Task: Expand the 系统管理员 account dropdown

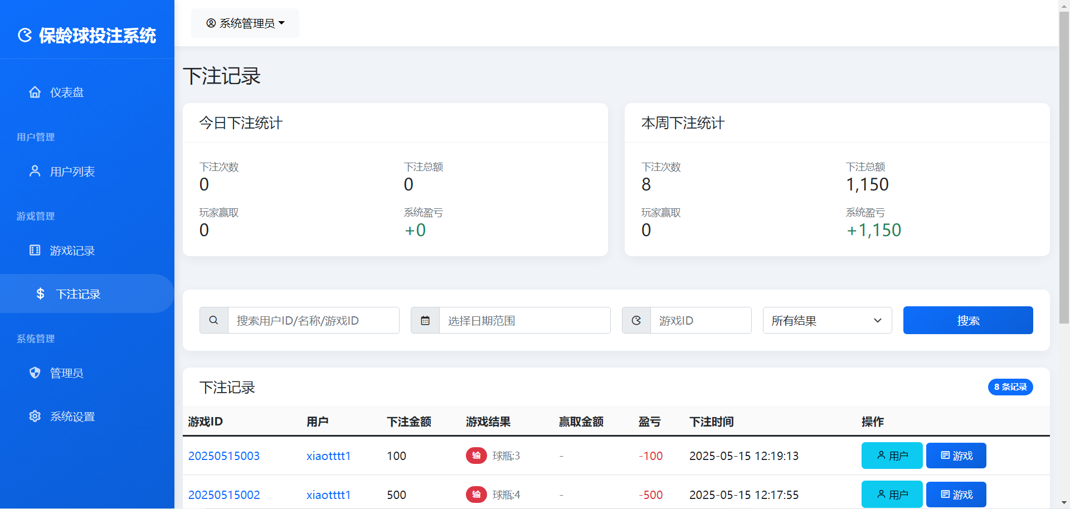Action: pos(245,23)
